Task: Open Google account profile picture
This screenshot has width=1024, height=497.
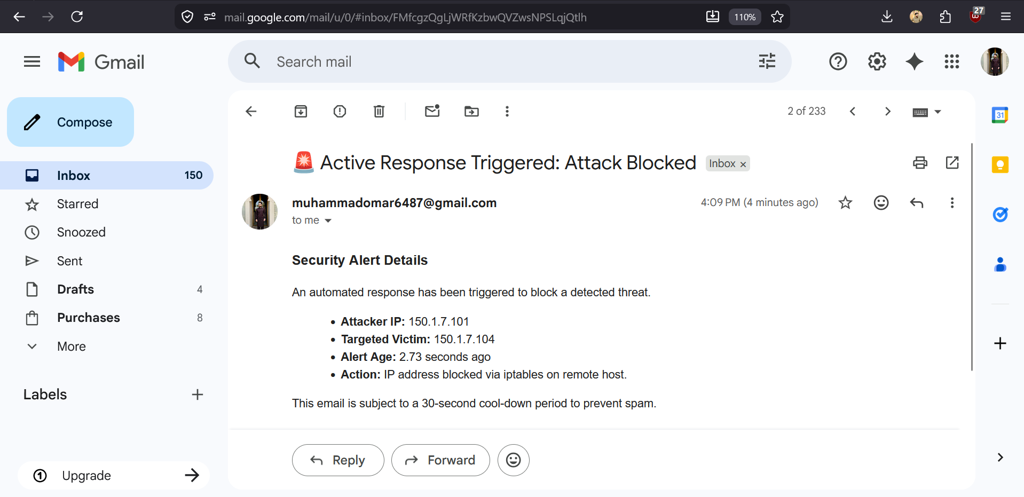Action: coord(995,61)
